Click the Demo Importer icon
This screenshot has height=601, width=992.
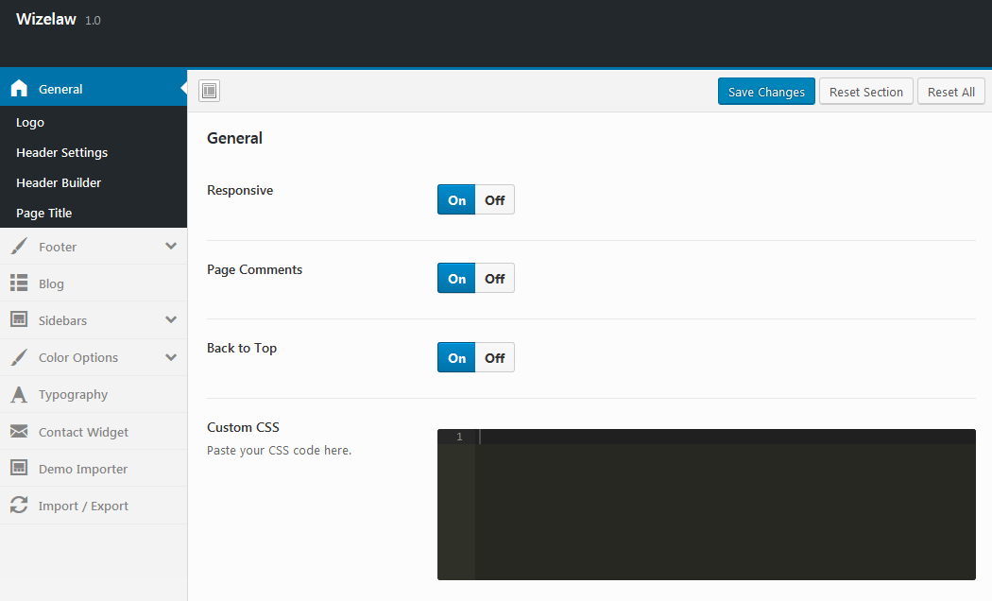point(19,469)
